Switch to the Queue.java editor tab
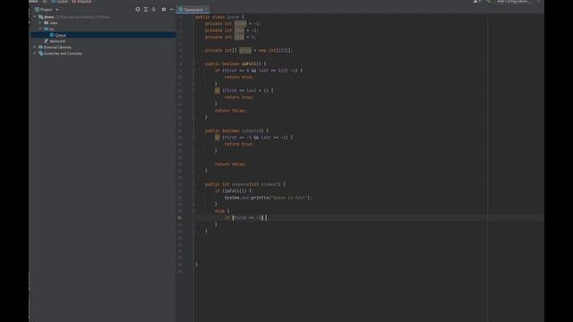This screenshot has width=573, height=322. pos(193,10)
